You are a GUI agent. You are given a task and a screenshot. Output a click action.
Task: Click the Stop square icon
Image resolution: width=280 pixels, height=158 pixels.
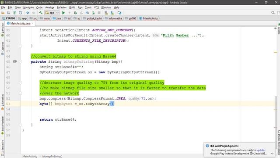99,13
